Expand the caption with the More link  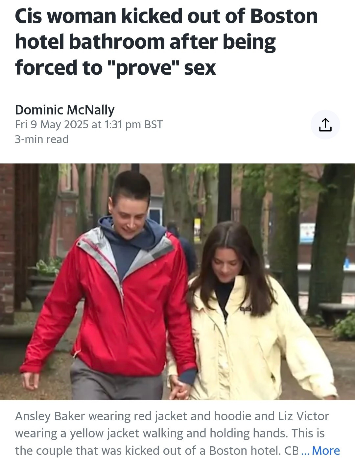click(326, 451)
